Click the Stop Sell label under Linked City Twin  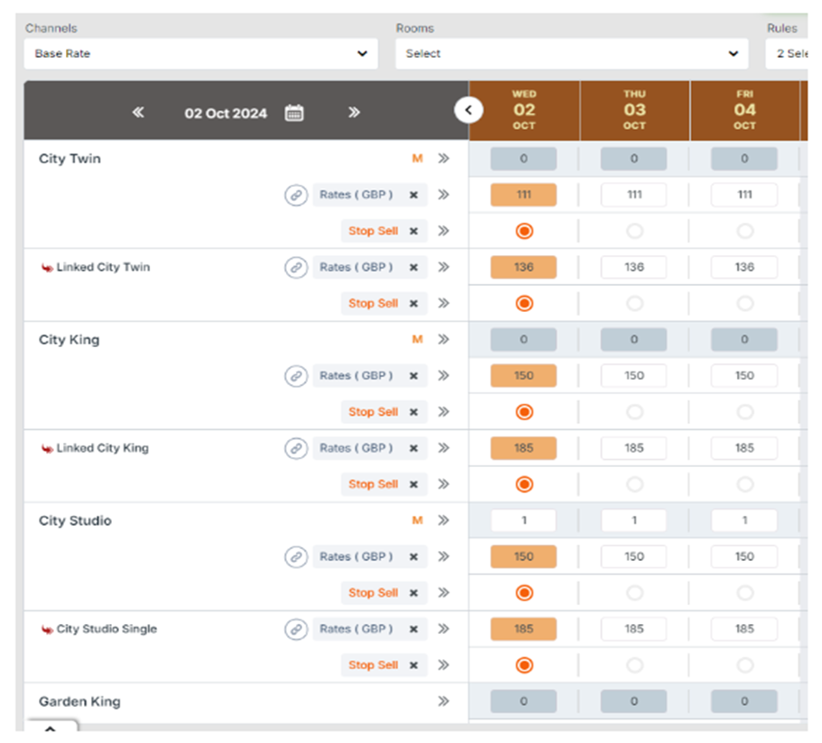pos(373,304)
